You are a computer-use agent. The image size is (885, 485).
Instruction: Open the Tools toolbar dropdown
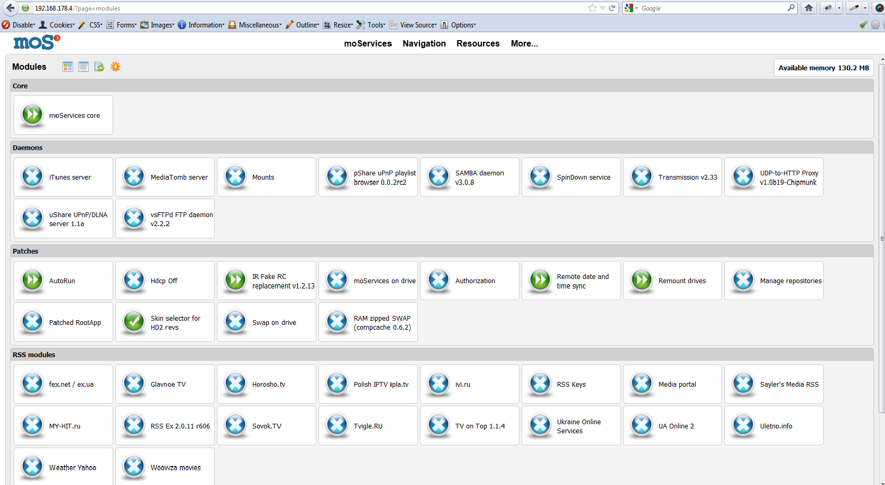click(x=371, y=25)
